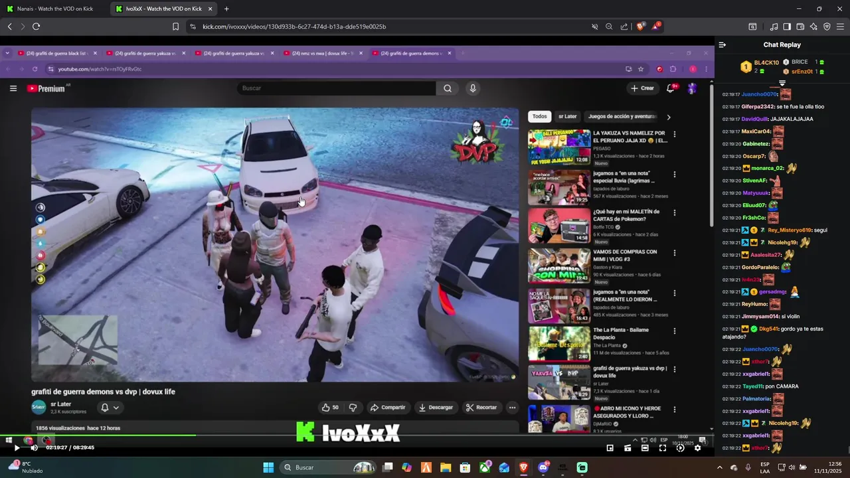Click the Windows taskbar Buscar search box

pyautogui.click(x=329, y=467)
